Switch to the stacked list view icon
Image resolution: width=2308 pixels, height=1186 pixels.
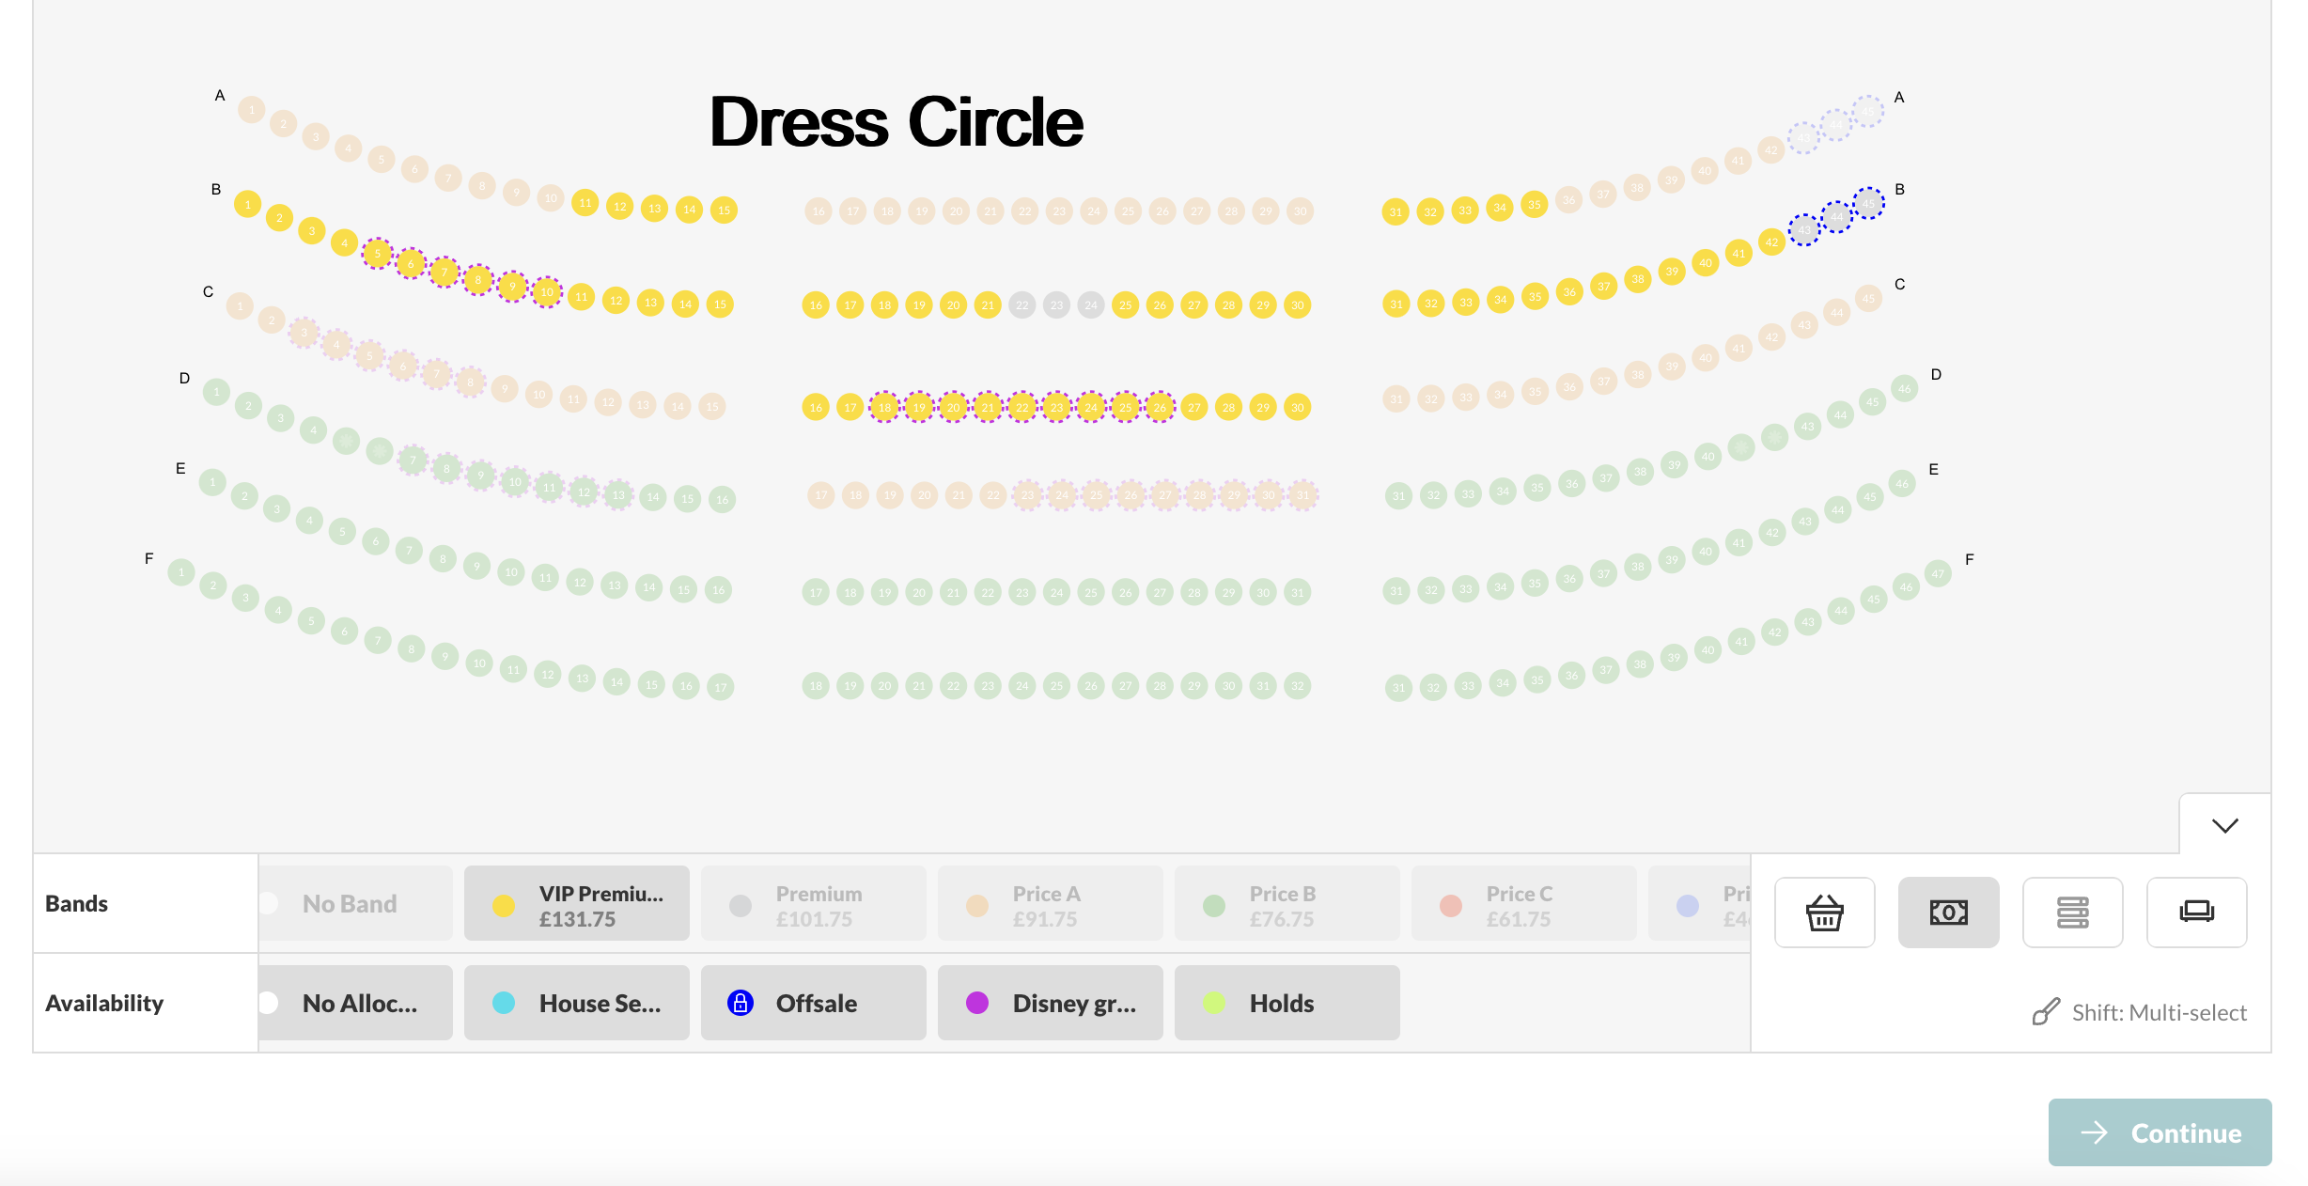[2072, 912]
